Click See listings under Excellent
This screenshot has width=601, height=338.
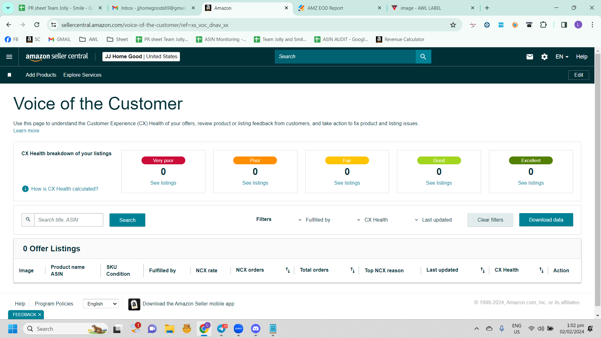(x=531, y=183)
